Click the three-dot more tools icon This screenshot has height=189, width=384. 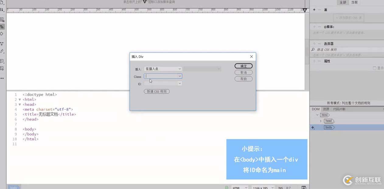[2, 78]
